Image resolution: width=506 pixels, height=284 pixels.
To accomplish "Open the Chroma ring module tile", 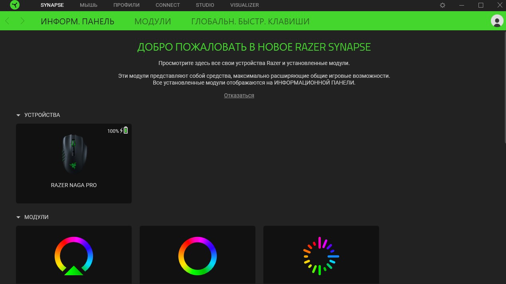I will pyautogui.click(x=197, y=255).
